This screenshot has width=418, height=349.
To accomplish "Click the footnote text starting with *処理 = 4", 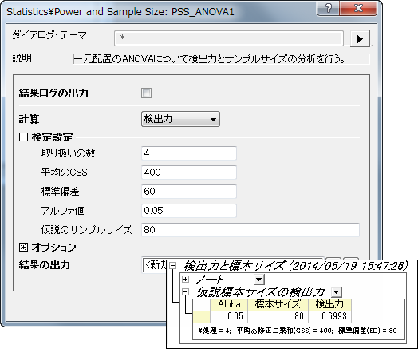I will click(298, 331).
